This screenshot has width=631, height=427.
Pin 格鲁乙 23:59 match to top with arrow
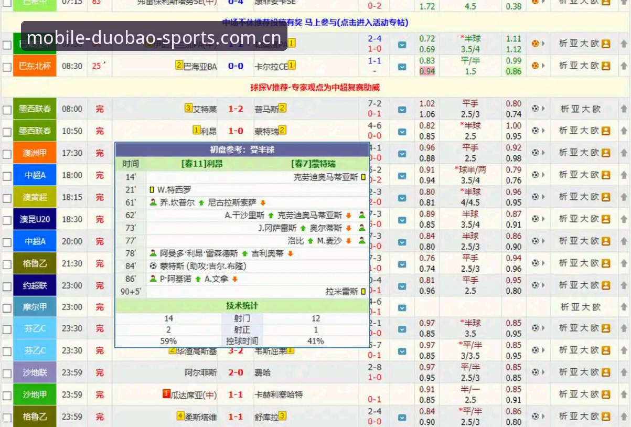[624, 417]
